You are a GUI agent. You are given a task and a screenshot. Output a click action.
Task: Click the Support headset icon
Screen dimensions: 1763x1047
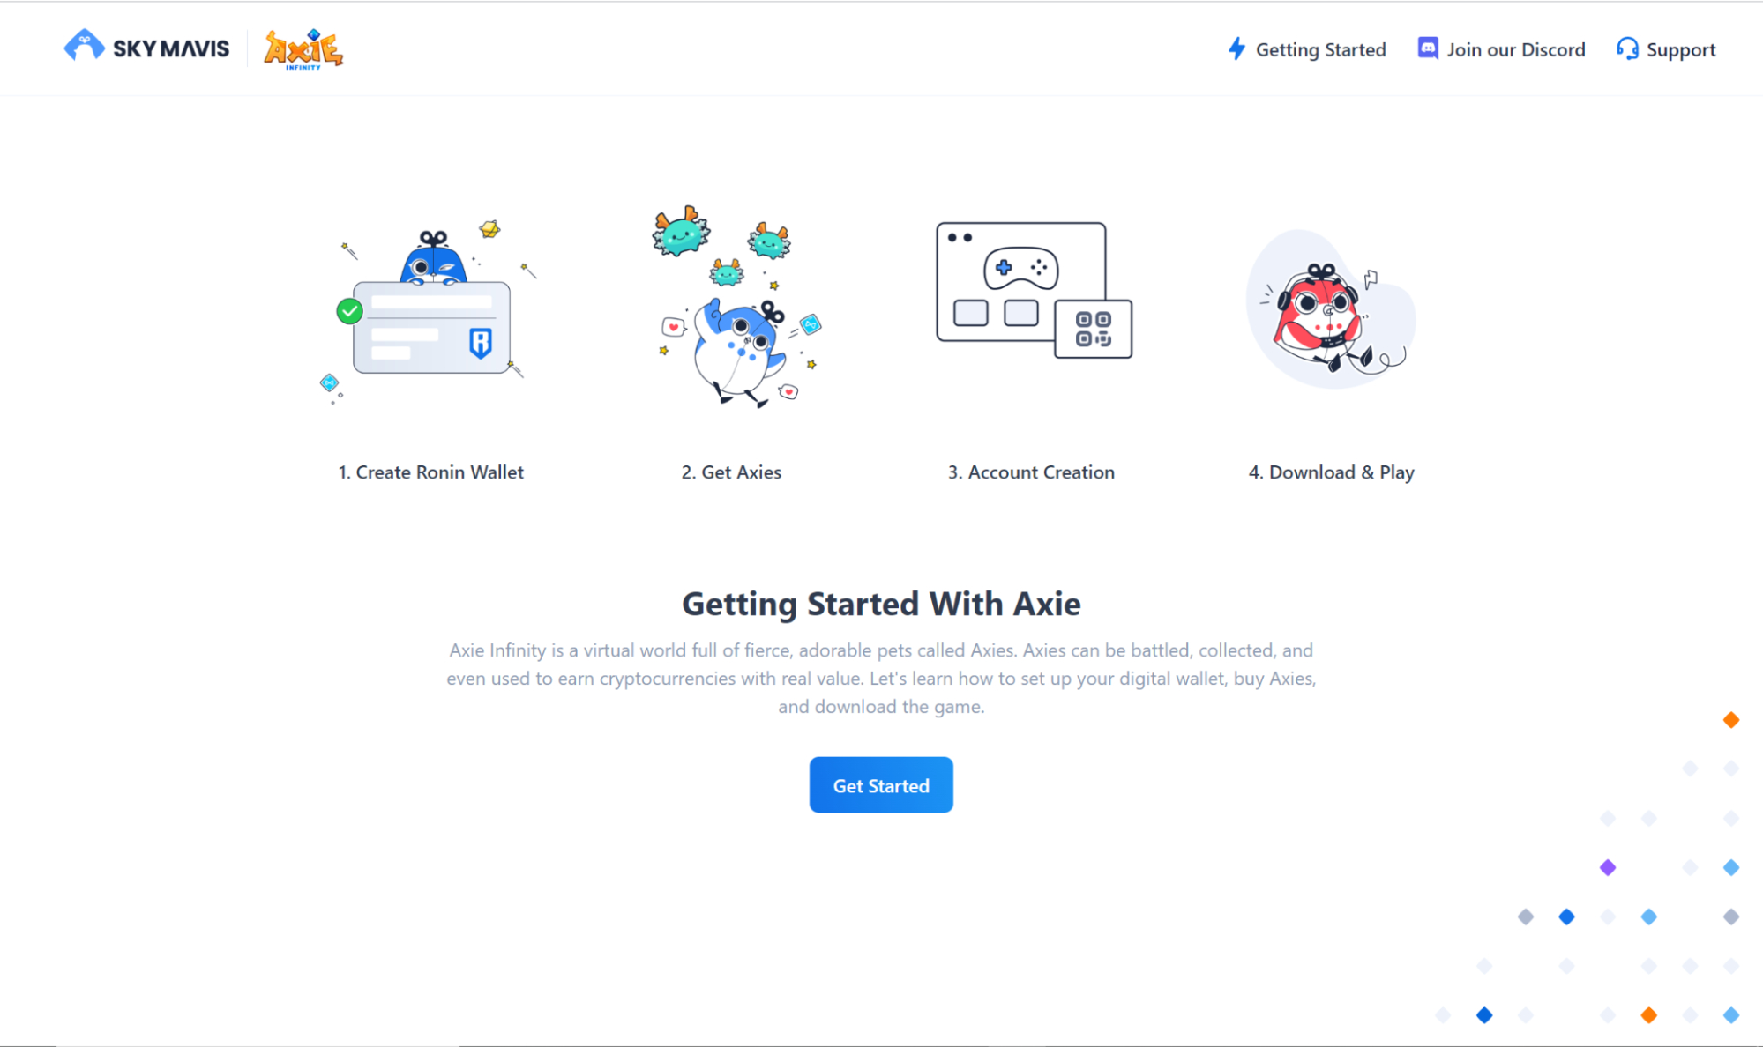click(x=1625, y=48)
